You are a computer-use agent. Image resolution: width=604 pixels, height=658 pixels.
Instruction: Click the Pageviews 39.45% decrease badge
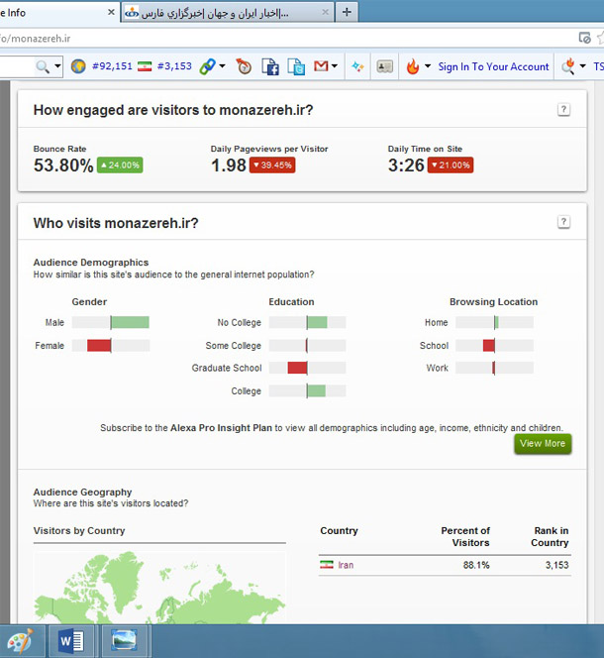coord(272,164)
